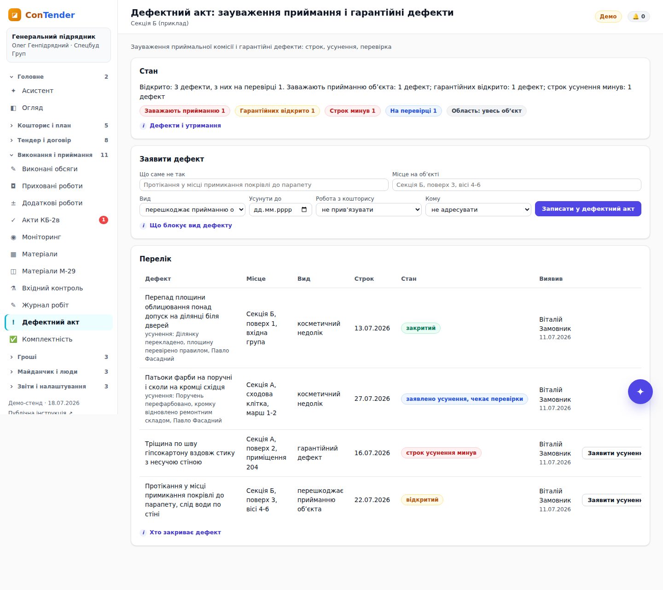Open Матеріали page
Image resolution: width=663 pixels, height=590 pixels.
[x=58, y=254]
